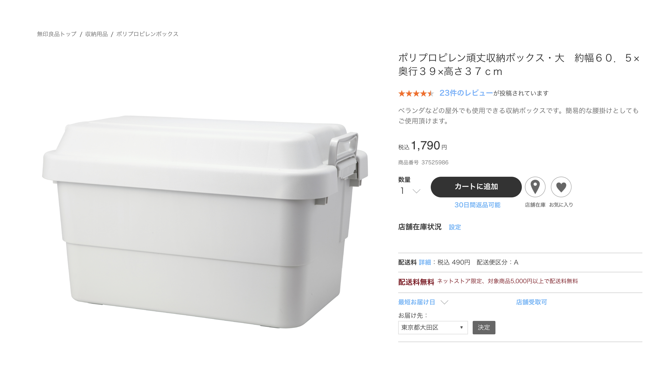The width and height of the screenshot is (668, 370).
Task: Click the お気に入り label under heart
Action: 561,205
